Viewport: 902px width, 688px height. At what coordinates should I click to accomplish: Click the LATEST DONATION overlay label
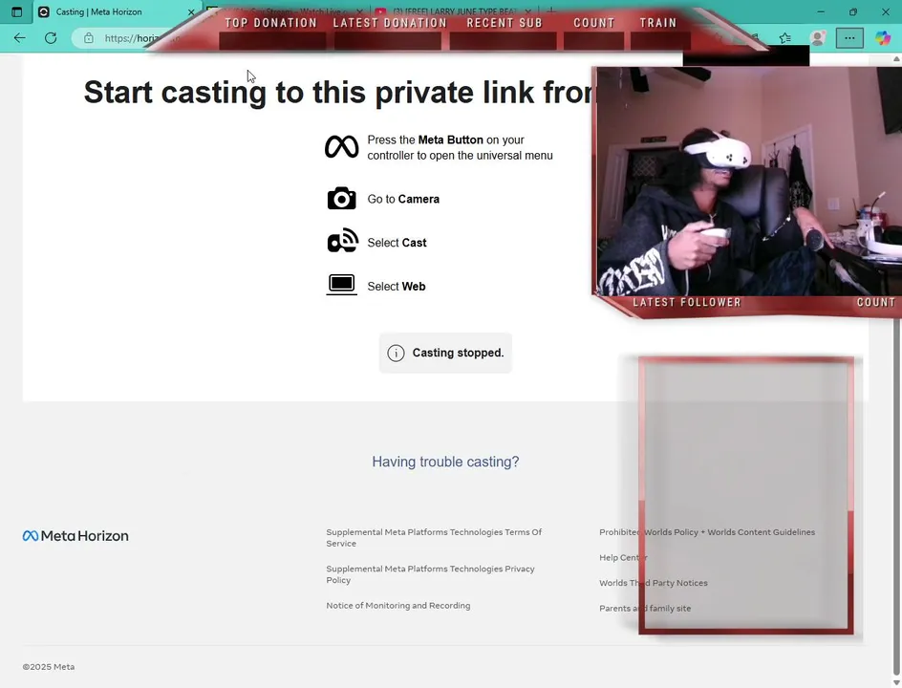click(x=390, y=23)
